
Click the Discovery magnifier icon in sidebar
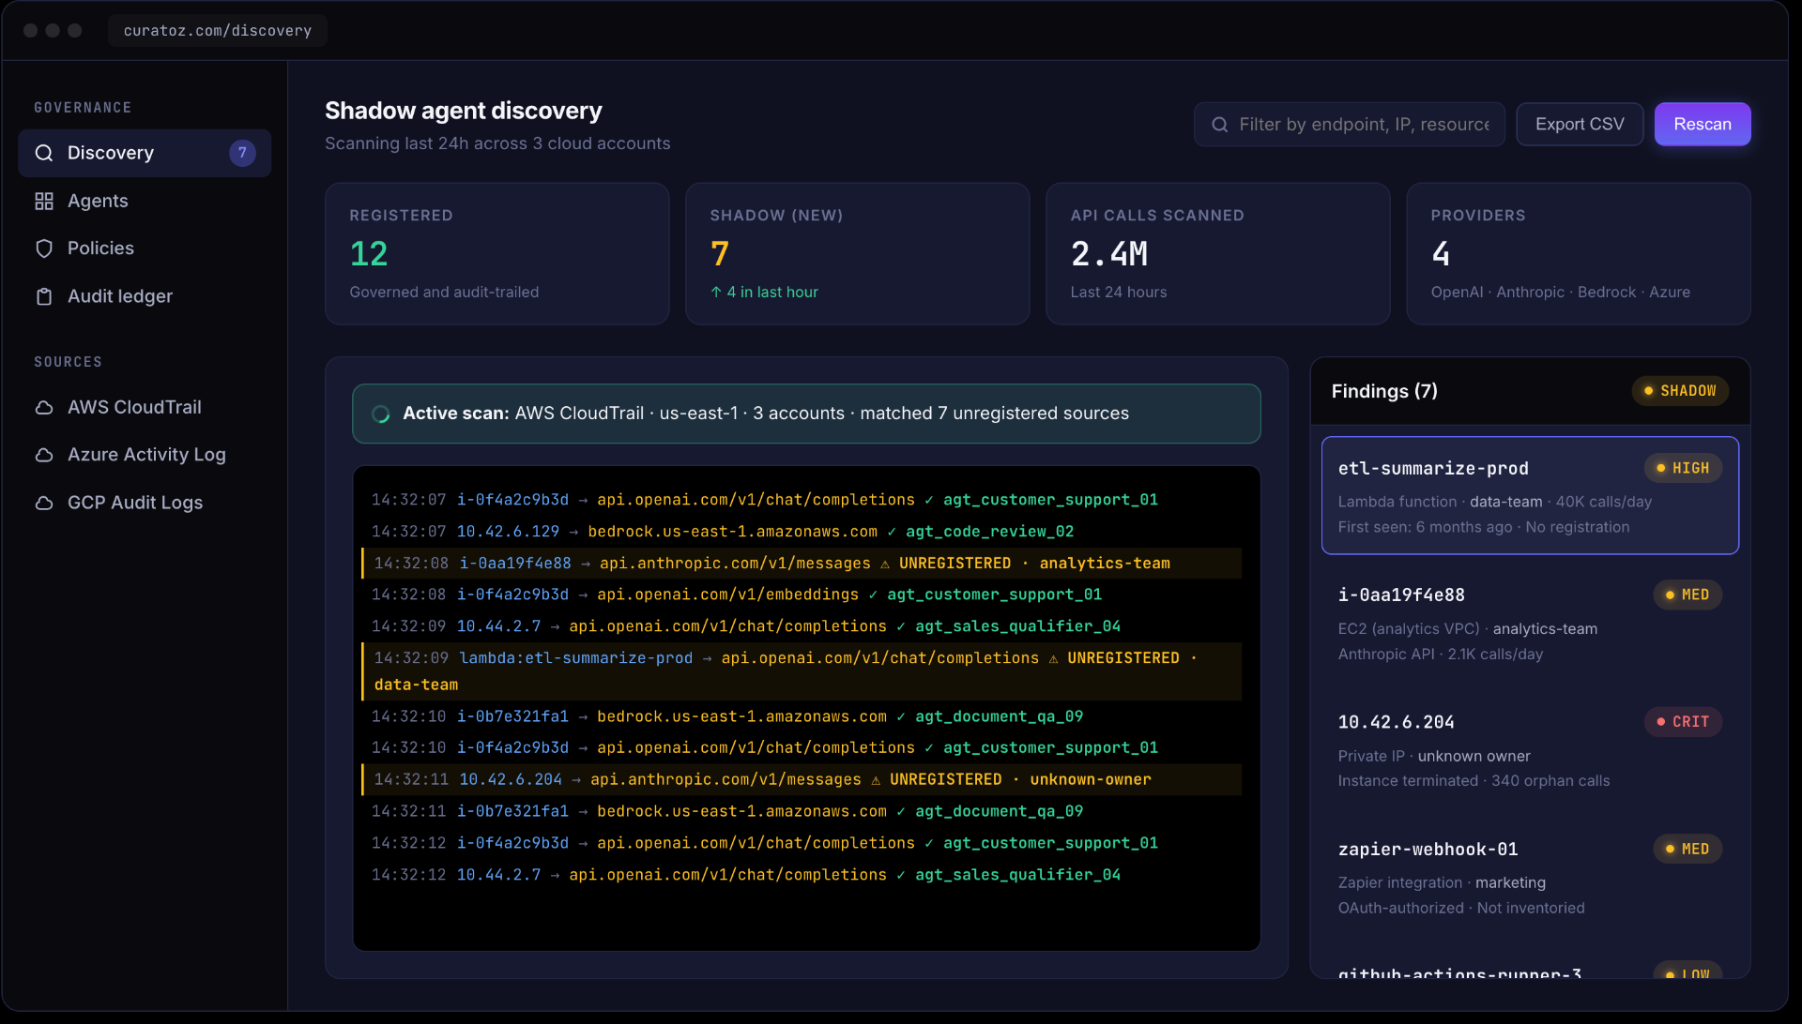point(44,153)
